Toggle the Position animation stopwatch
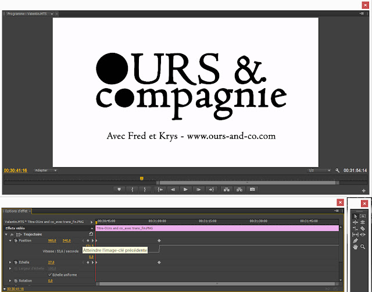 point(16,240)
